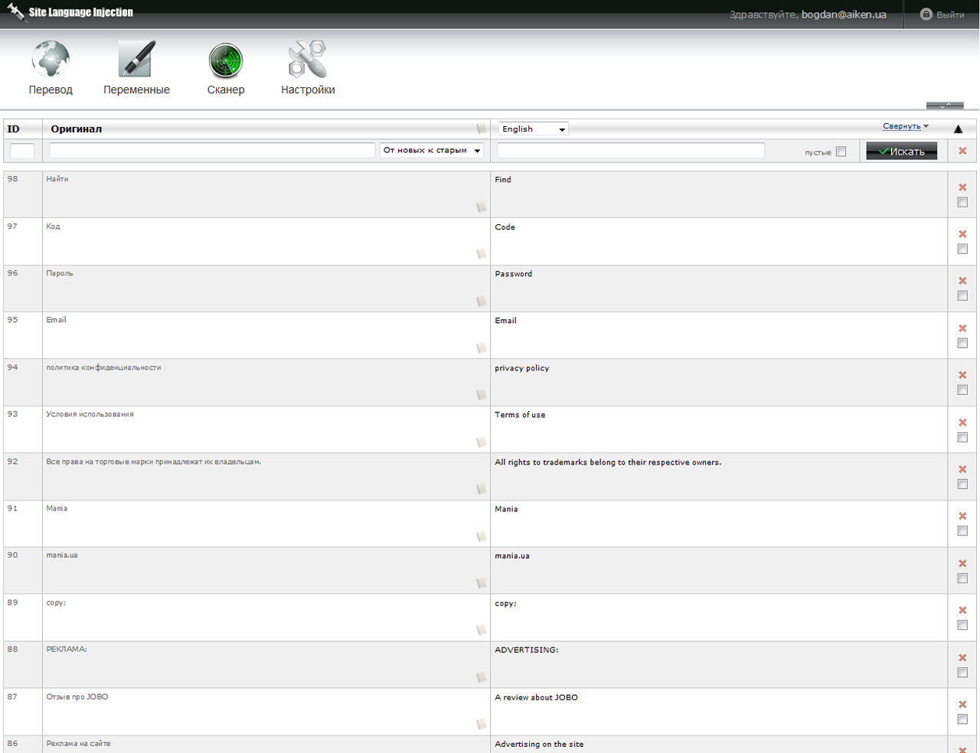Image resolution: width=980 pixels, height=753 pixels.
Task: Delete row 98 with red X
Action: (962, 187)
